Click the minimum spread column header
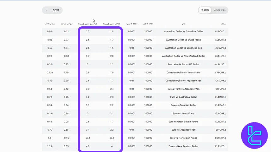 click(112, 24)
